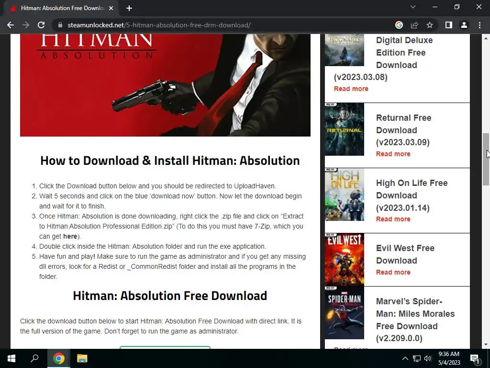Expand the tab search dropdown
Viewport: 490px width, 368px height.
[413, 7]
